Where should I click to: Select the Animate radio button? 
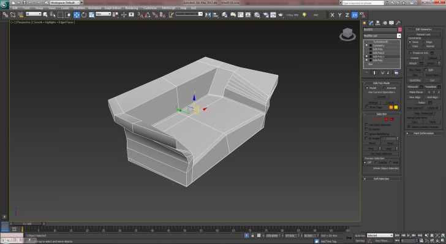[385, 88]
